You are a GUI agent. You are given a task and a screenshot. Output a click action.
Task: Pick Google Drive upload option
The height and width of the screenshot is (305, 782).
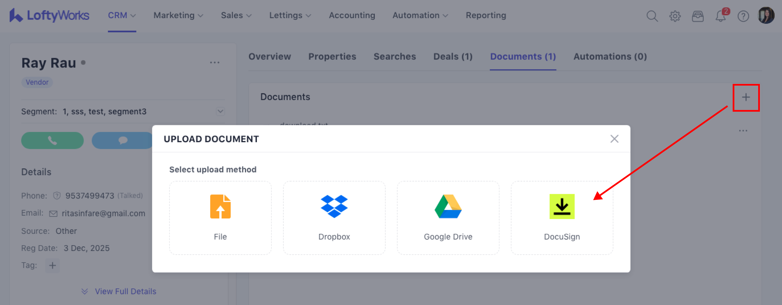click(448, 217)
